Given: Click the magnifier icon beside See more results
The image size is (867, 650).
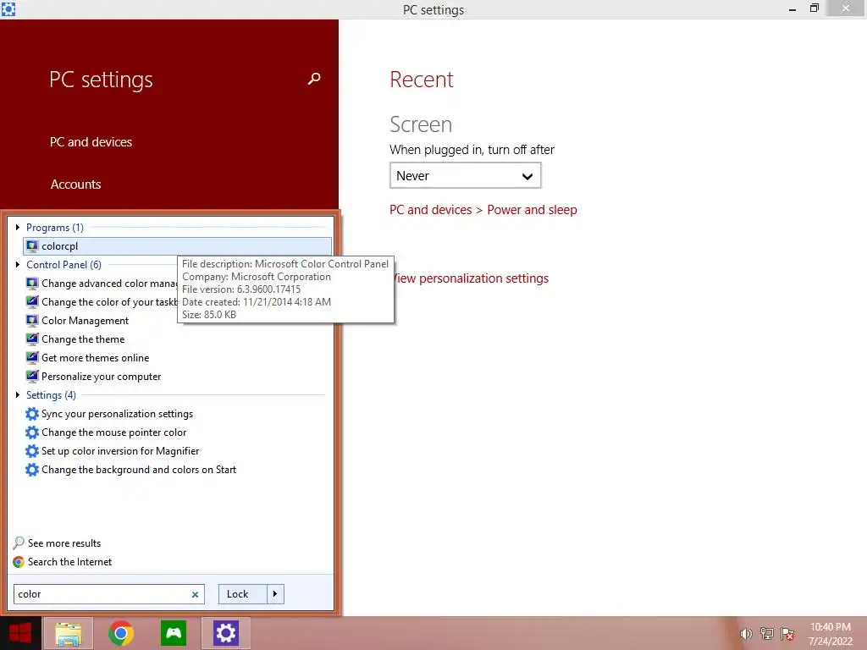Looking at the screenshot, I should pos(19,543).
